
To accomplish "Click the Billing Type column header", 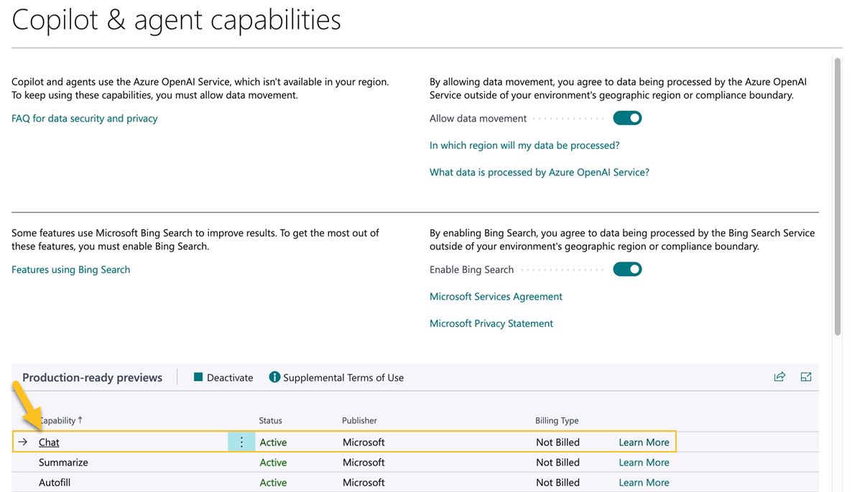I will pyautogui.click(x=557, y=420).
